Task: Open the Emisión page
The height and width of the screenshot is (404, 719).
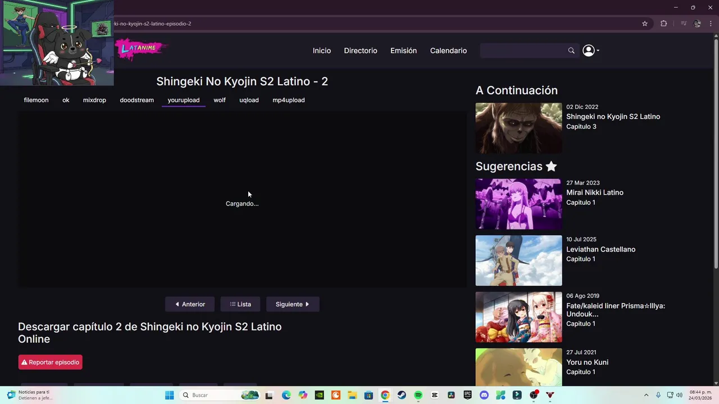Action: click(x=403, y=50)
